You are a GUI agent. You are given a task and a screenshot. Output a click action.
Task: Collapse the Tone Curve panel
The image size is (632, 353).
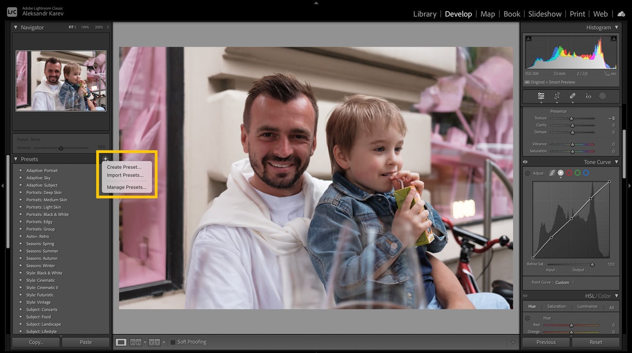(x=616, y=162)
